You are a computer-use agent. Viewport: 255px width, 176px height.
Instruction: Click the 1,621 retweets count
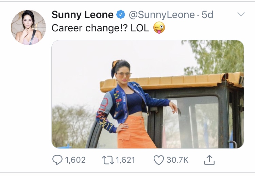pyautogui.click(x=125, y=160)
